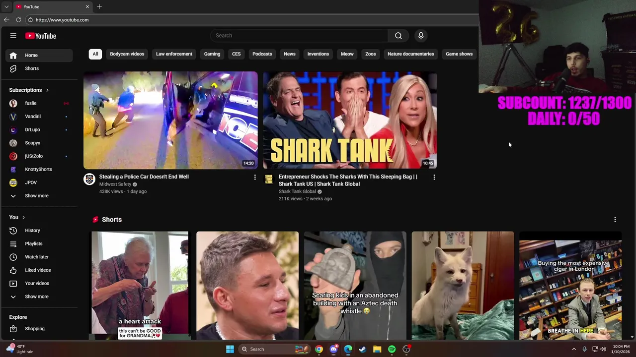This screenshot has height=357, width=636.
Task: Open Shorts shelf more options menu
Action: 615,220
